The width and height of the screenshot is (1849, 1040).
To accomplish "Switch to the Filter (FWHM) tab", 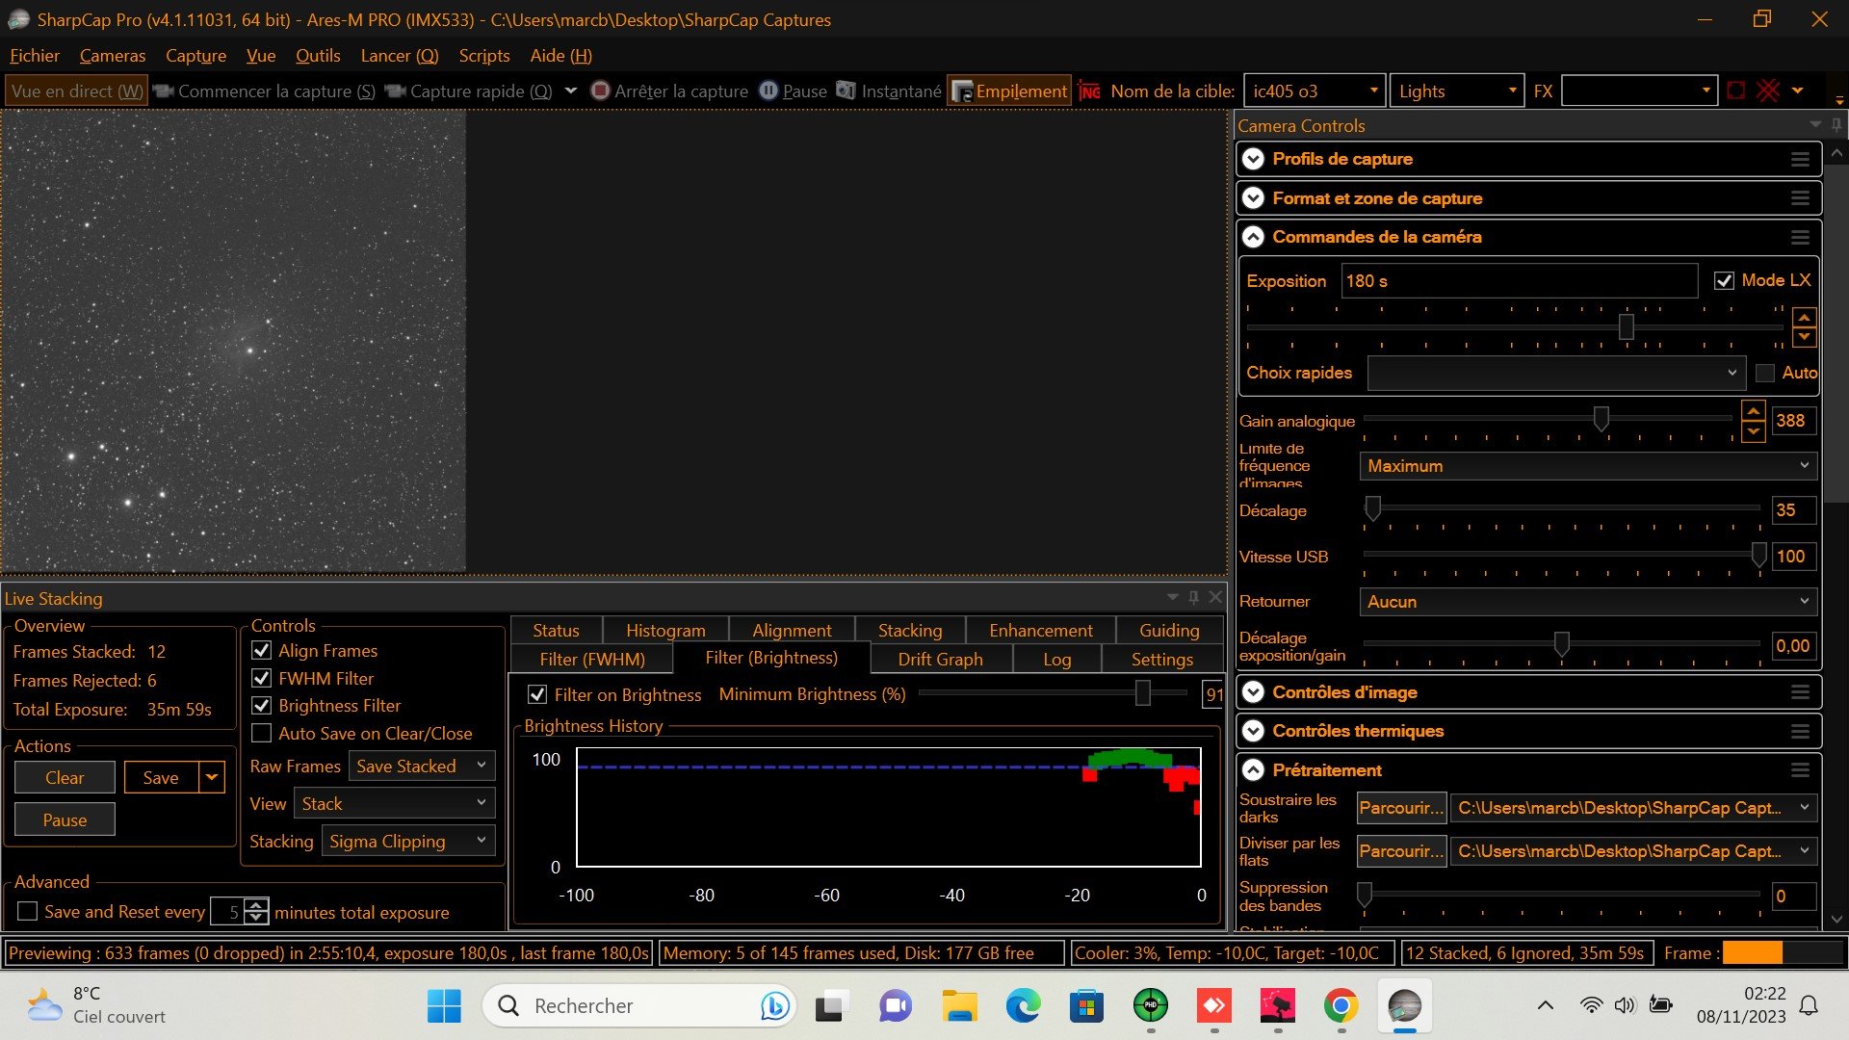I will (592, 660).
